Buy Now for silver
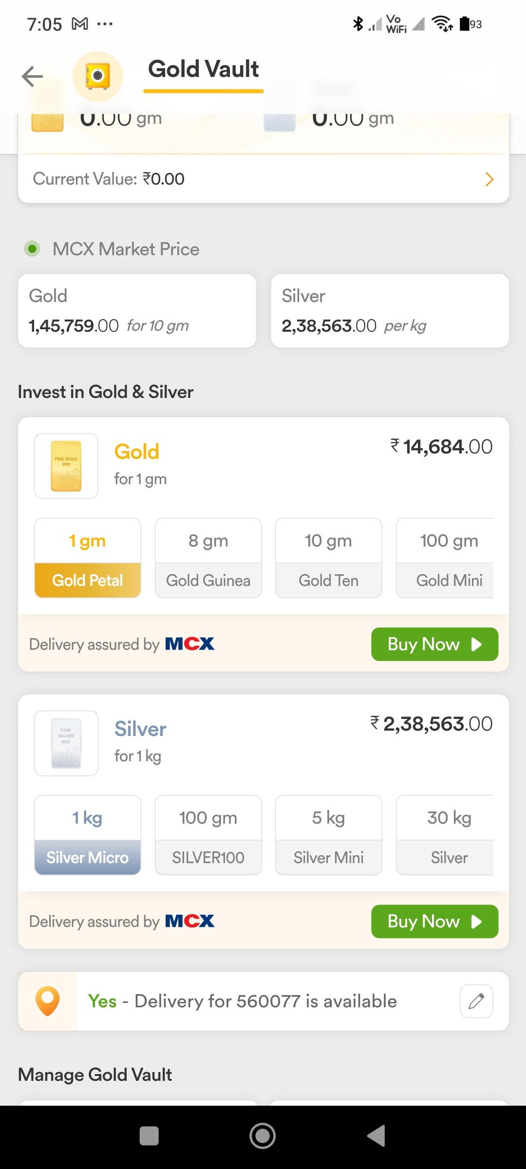The width and height of the screenshot is (526, 1169). pos(435,921)
